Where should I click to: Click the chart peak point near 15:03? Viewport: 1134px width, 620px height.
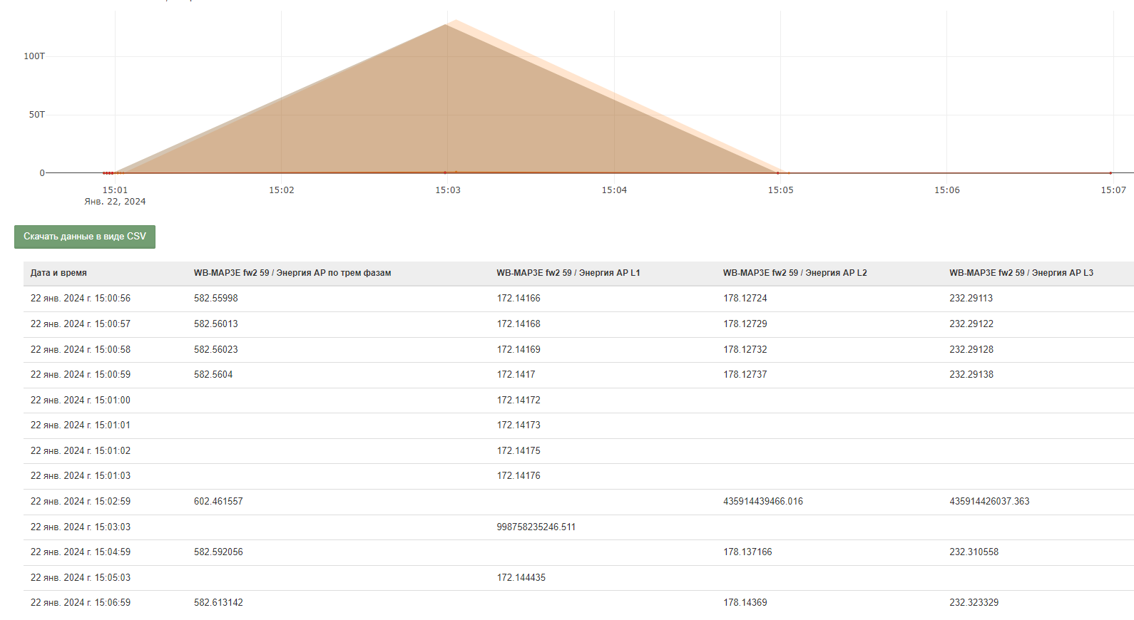(455, 20)
